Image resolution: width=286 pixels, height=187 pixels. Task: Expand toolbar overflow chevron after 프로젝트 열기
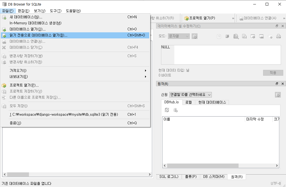tap(233, 18)
